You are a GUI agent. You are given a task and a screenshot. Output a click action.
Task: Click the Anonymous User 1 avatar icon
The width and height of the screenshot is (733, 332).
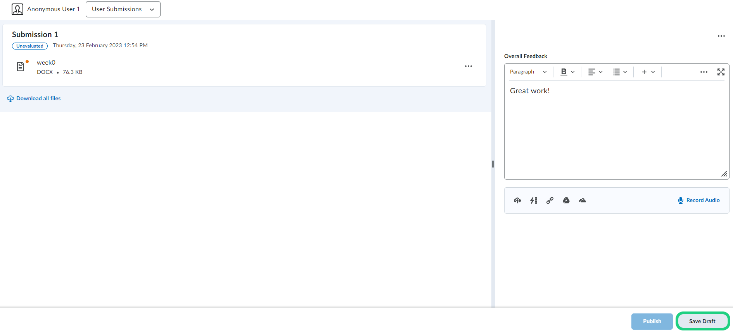(17, 9)
